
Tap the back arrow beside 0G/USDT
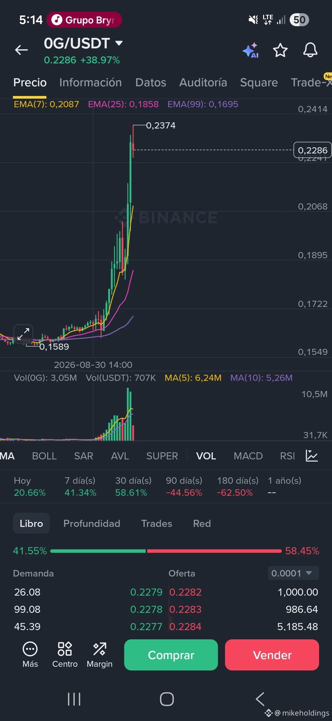[22, 50]
